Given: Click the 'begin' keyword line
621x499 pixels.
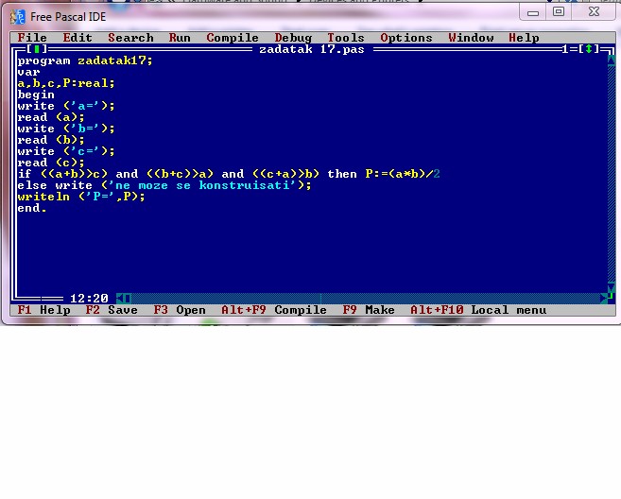Looking at the screenshot, I should 36,95.
